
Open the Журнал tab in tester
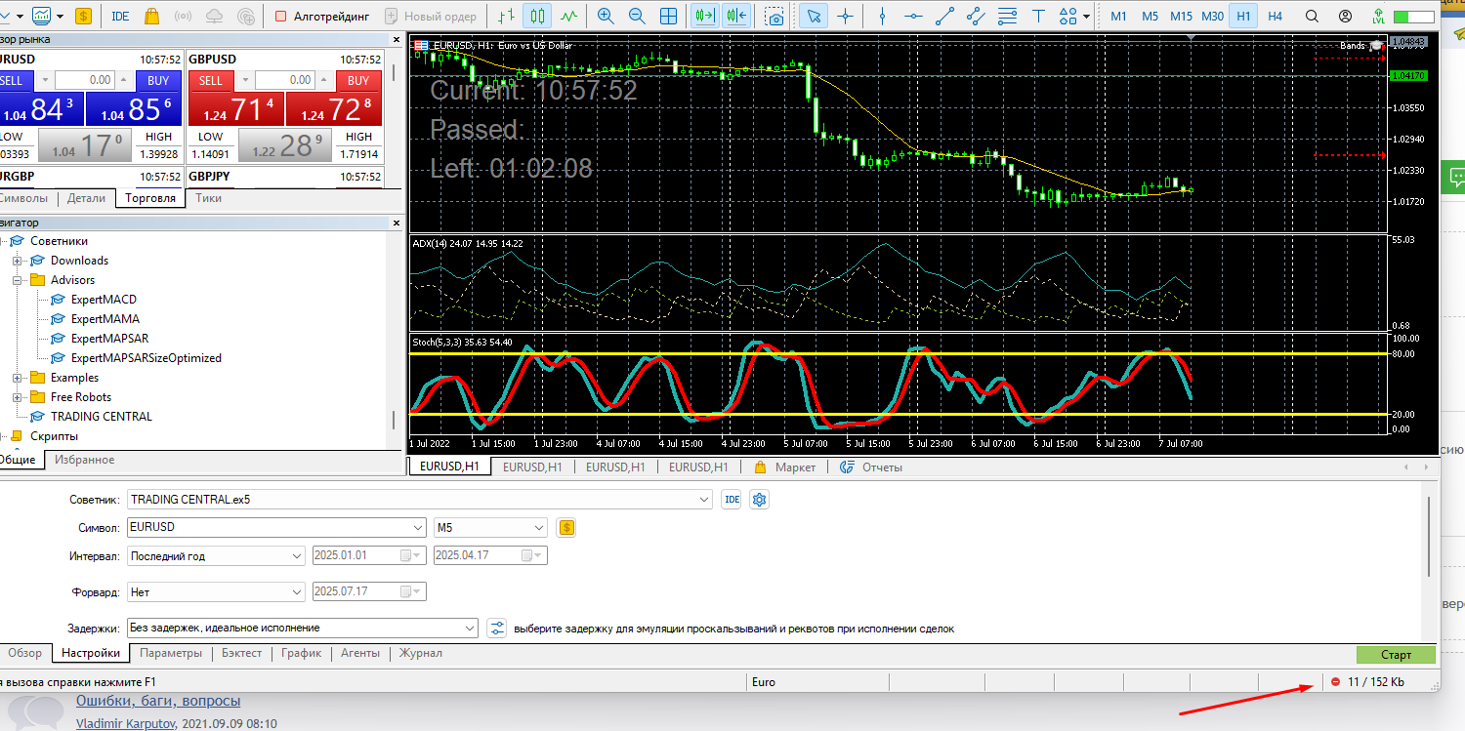[x=419, y=653]
